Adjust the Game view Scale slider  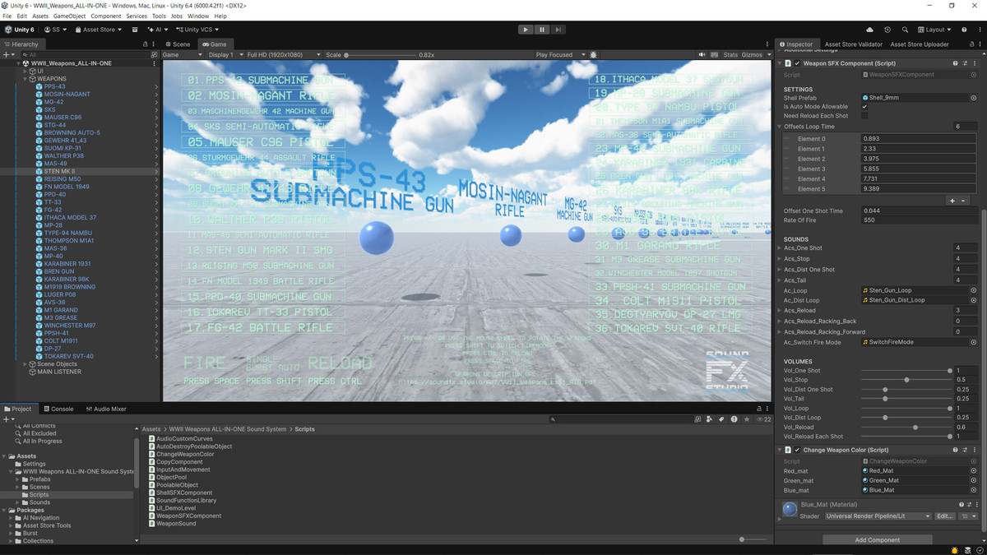pyautogui.click(x=378, y=55)
